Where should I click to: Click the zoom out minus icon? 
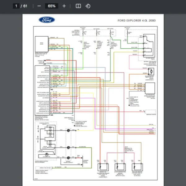pos(39,6)
